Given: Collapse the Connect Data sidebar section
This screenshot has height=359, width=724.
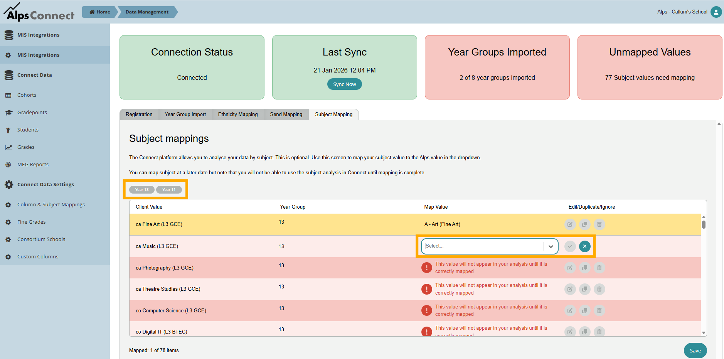Looking at the screenshot, I should 34,75.
